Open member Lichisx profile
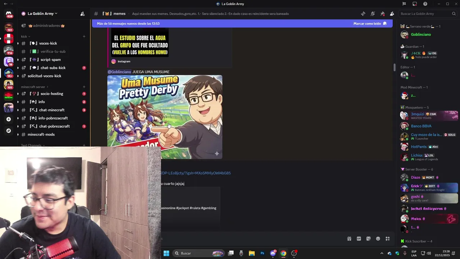The image size is (460, 259). click(x=429, y=157)
